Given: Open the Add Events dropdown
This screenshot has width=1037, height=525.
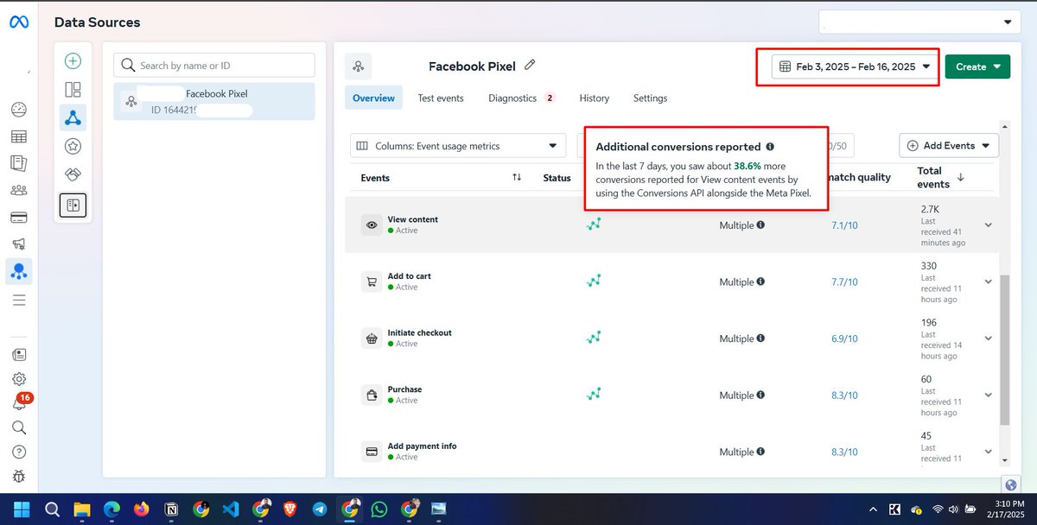Looking at the screenshot, I should [x=949, y=146].
